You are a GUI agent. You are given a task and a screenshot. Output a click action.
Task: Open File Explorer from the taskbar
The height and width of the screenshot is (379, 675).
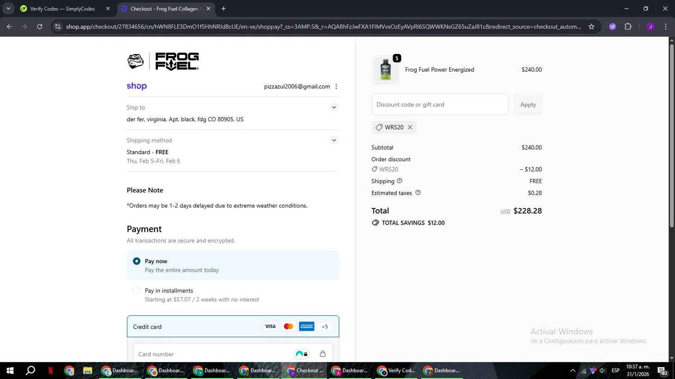pyautogui.click(x=87, y=370)
